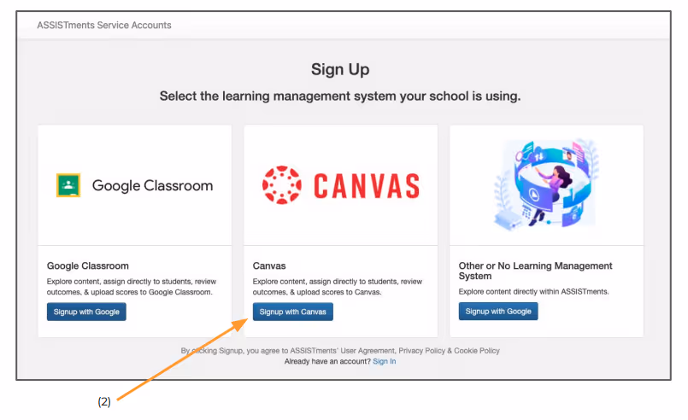
Task: Click Signup with Google under Google Classroom
Action: click(x=86, y=312)
